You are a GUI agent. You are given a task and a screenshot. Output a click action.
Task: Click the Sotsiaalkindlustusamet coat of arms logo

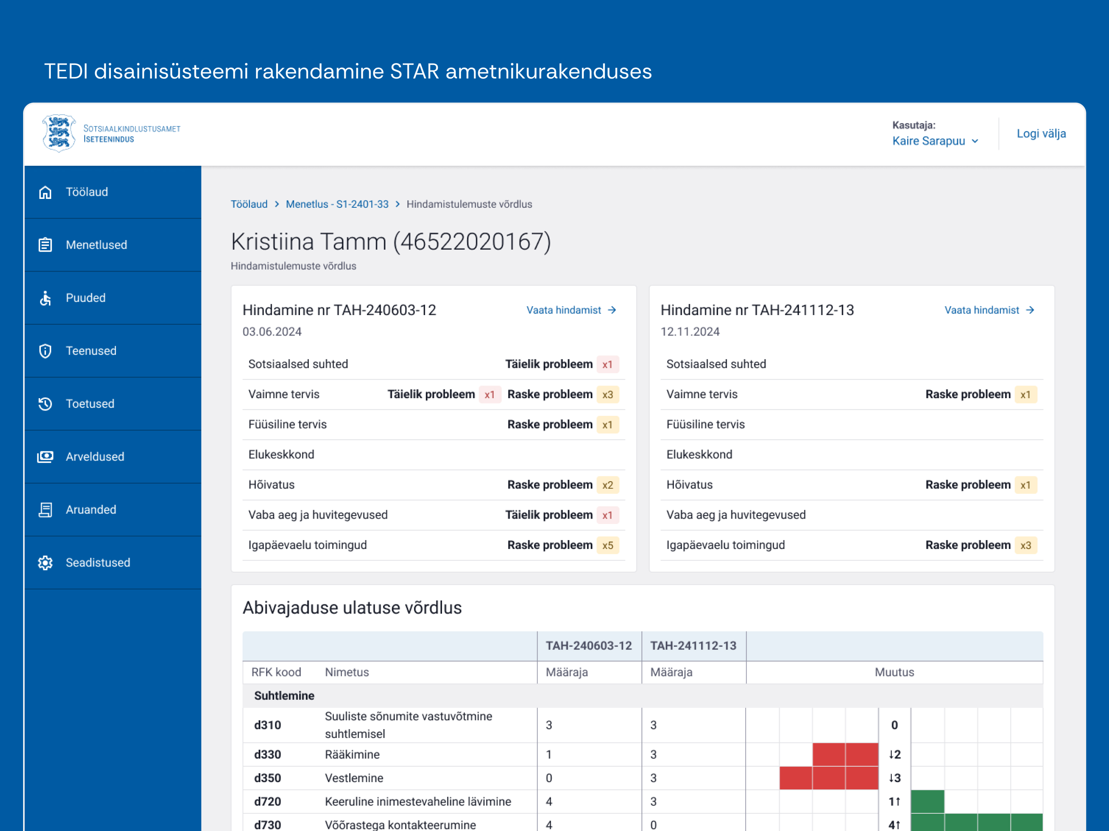coord(59,133)
